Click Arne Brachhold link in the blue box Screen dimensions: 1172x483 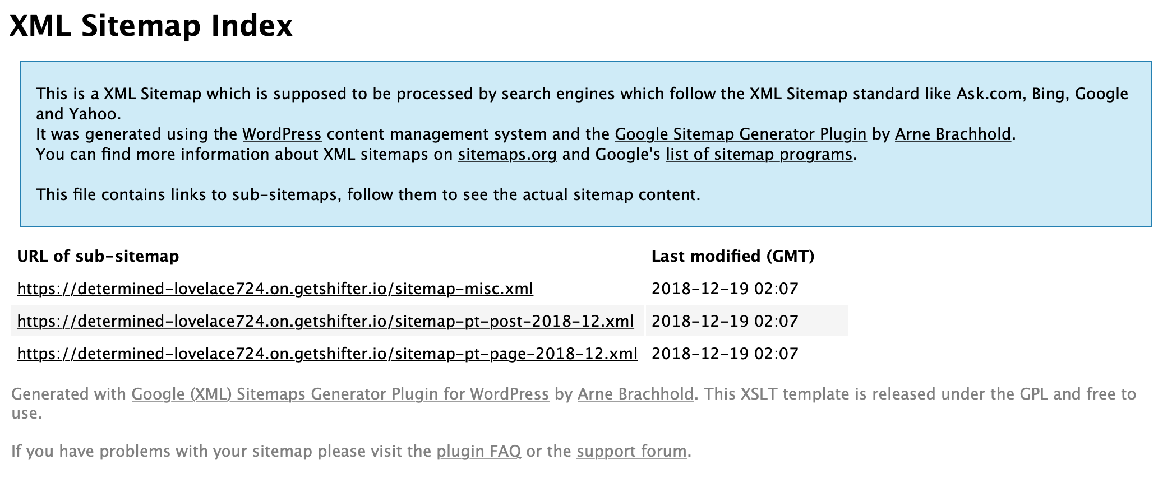[953, 134]
